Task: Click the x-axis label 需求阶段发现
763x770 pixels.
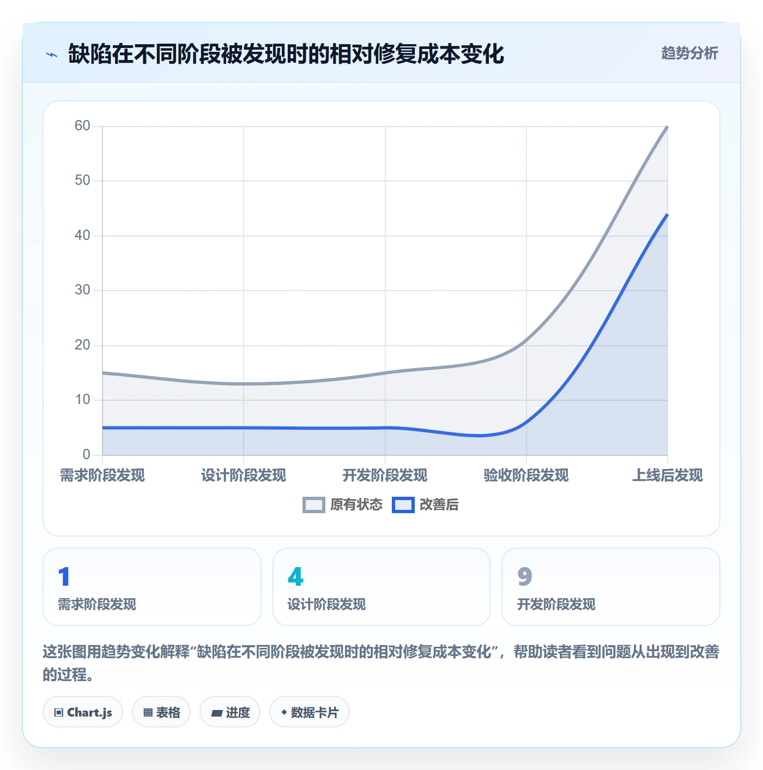Action: tap(102, 476)
